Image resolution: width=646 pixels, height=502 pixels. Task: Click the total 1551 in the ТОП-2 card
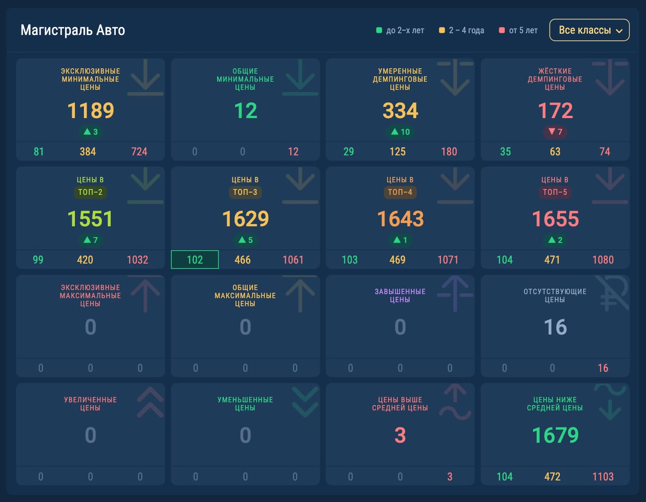90,219
